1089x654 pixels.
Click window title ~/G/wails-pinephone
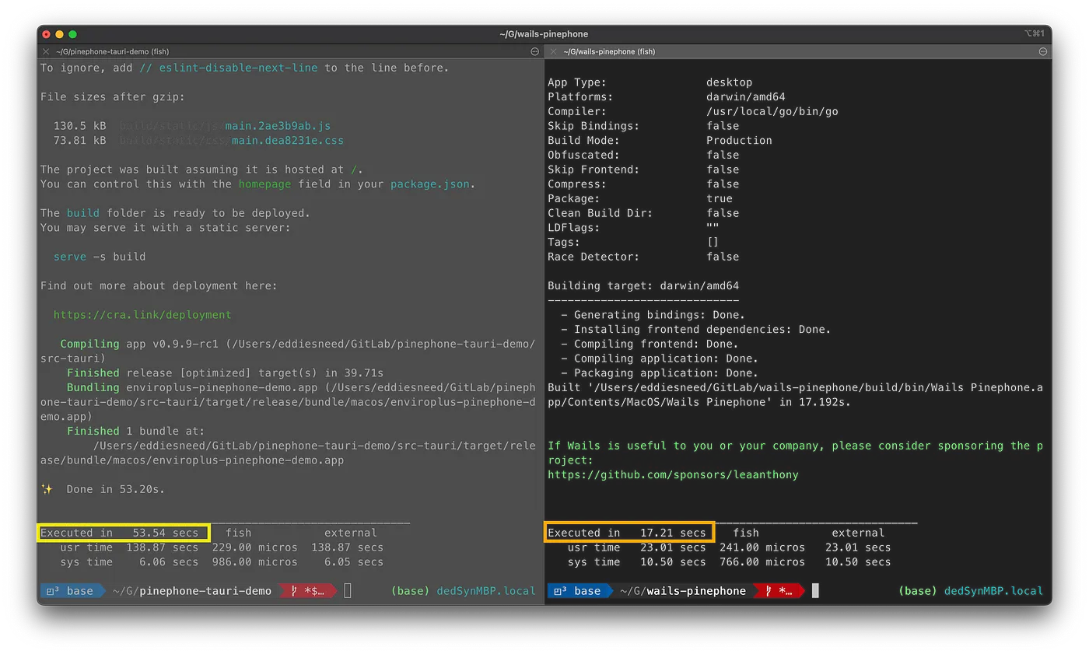click(544, 34)
